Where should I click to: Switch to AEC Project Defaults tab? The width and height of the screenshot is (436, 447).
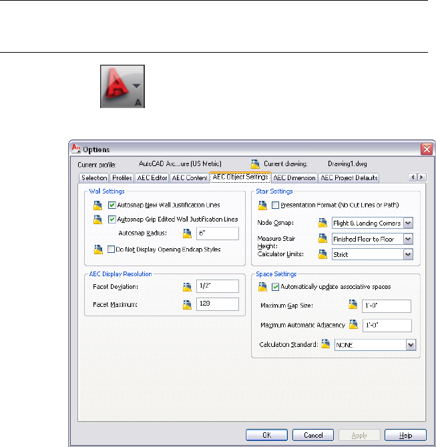(349, 178)
